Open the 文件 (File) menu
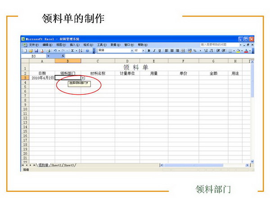This screenshot has width=270, height=202. (x=34, y=45)
